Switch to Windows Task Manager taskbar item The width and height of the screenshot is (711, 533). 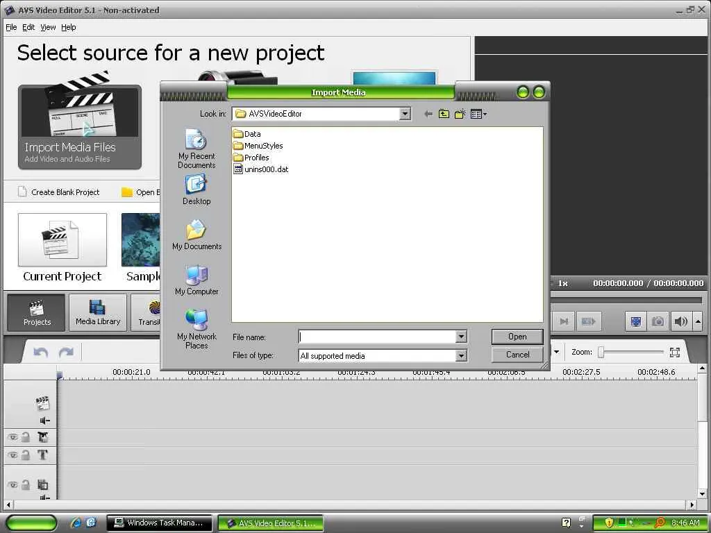(159, 523)
